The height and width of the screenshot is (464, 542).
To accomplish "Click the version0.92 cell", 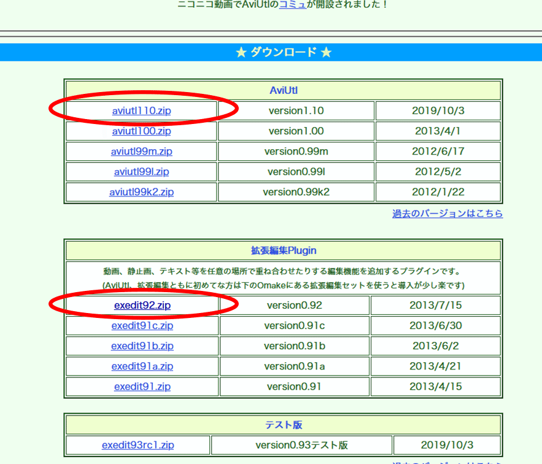I will tap(295, 305).
